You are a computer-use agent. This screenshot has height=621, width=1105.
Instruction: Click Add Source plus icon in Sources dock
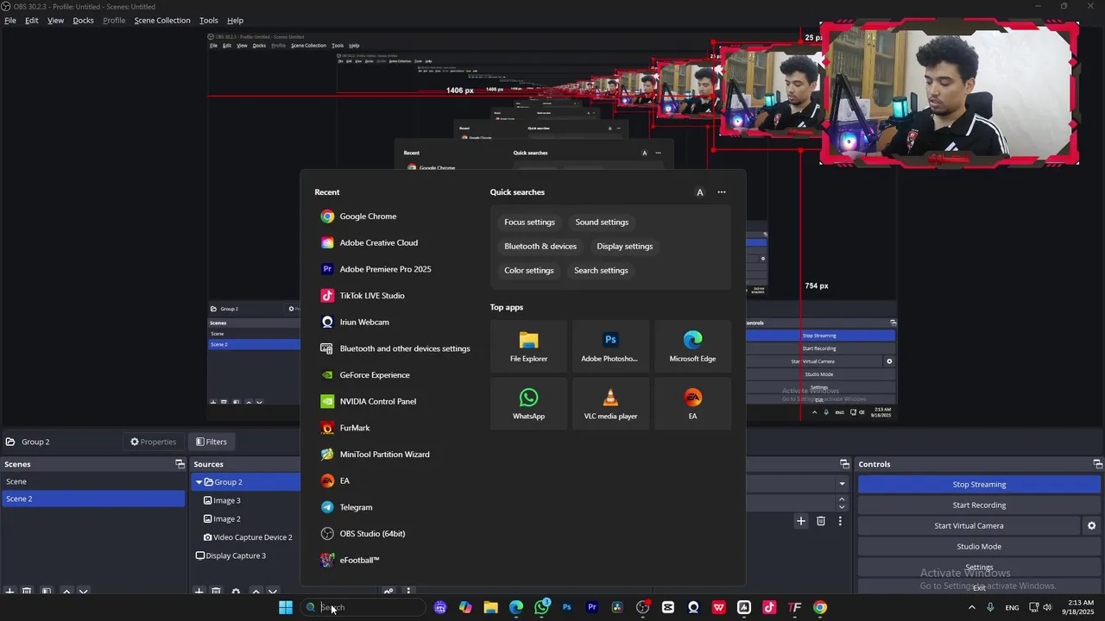[x=199, y=592]
